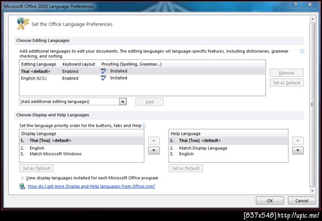Click the 'Editing Language' column header
Viewport: 322px width, 221px height.
tap(39, 64)
